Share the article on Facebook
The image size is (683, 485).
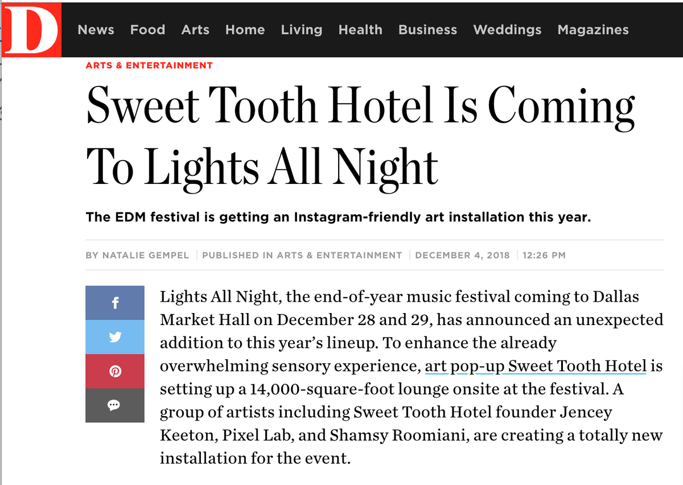(x=114, y=302)
